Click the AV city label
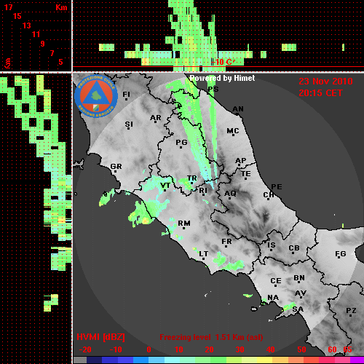The width and height of the screenshot is (364, 364). coord(301,293)
